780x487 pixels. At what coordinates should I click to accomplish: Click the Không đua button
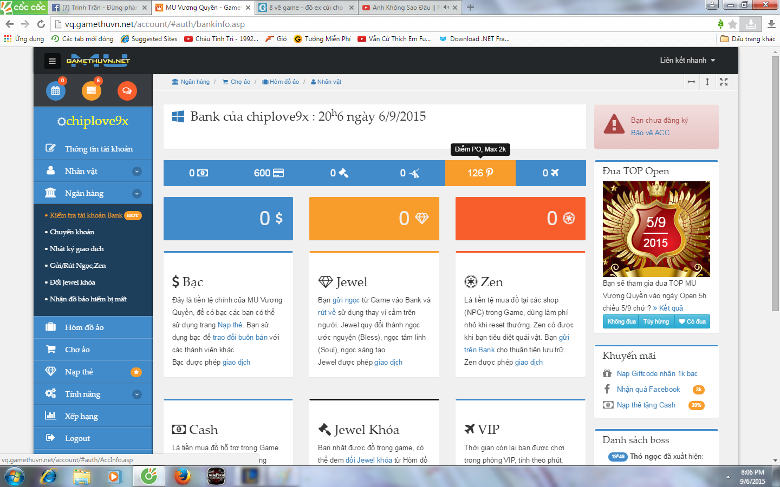[621, 321]
